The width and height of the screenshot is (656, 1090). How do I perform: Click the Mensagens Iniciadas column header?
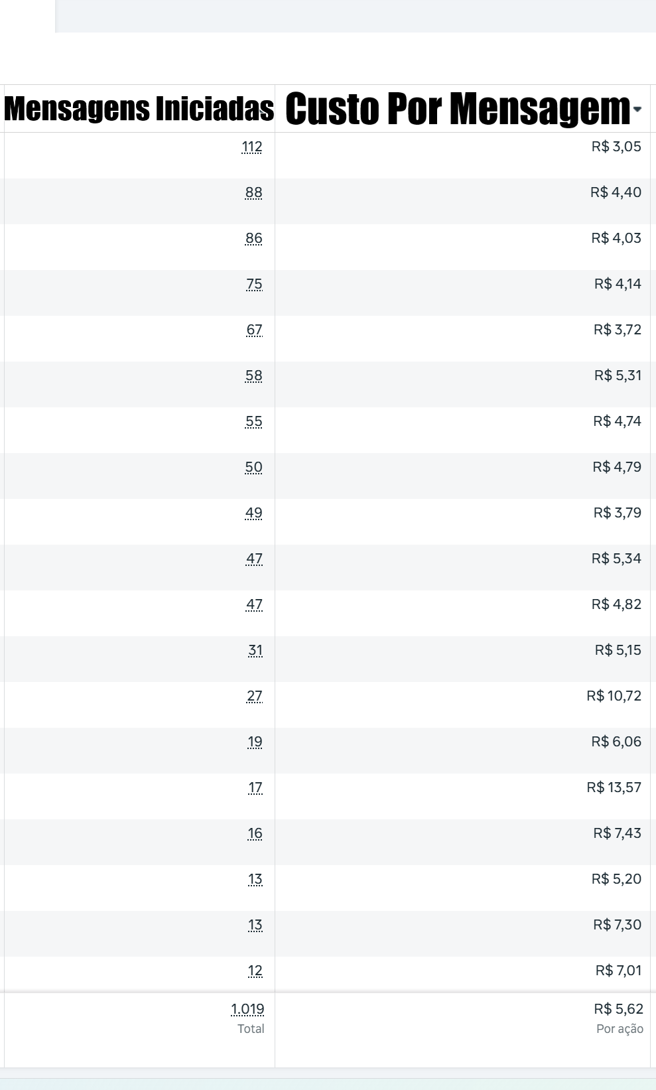pyautogui.click(x=139, y=109)
